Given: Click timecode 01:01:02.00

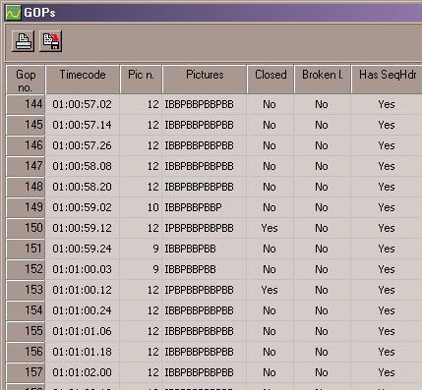Looking at the screenshot, I should [x=82, y=372].
